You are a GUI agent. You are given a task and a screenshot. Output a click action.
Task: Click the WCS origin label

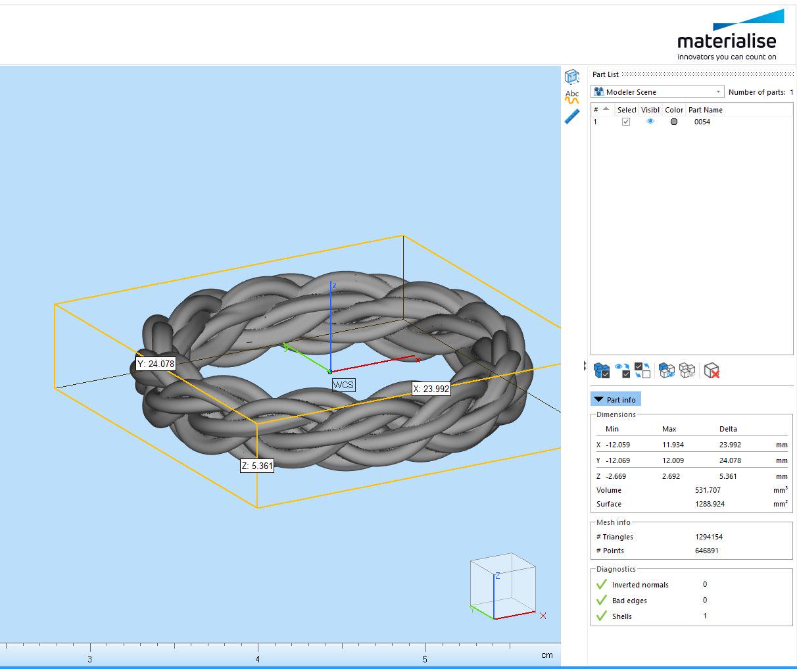[x=343, y=385]
